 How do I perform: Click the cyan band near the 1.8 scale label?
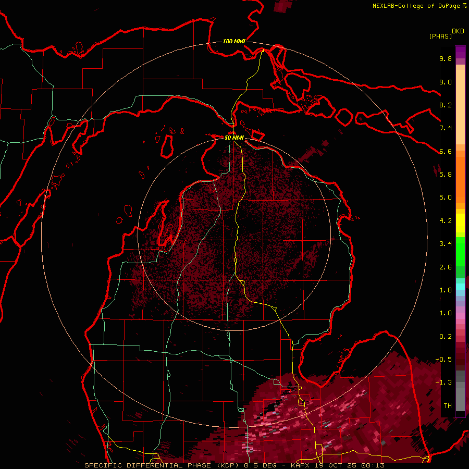pyautogui.click(x=460, y=287)
